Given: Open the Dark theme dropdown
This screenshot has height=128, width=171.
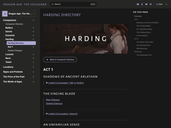Looking at the screenshot, I should [161, 4].
